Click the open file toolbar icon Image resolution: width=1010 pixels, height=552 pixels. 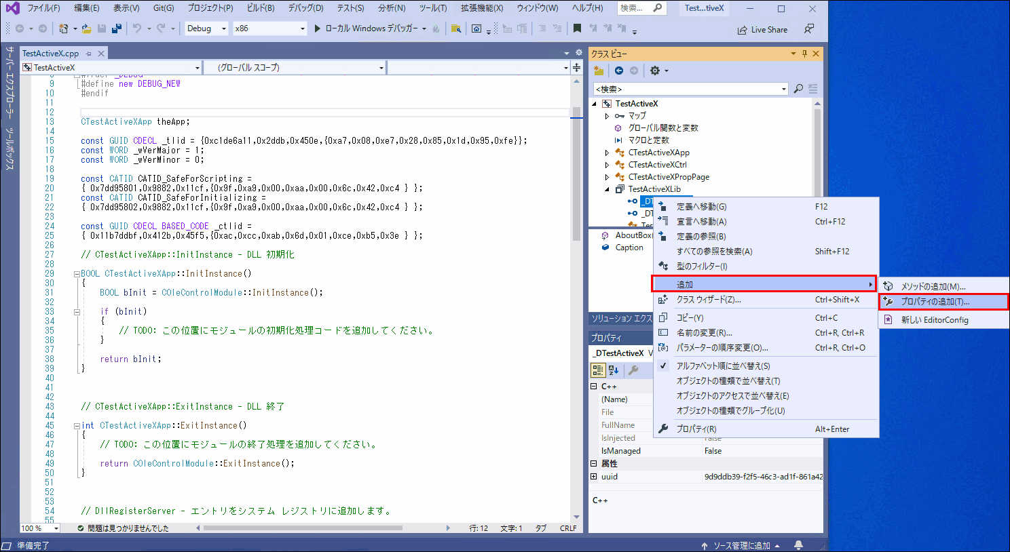click(86, 28)
